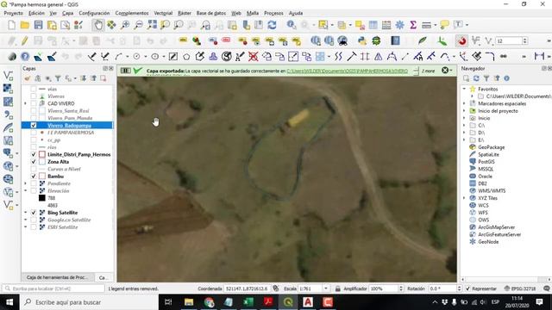552x310 pixels.
Task: Open the help contents question mark icon
Action: pyautogui.click(x=25, y=57)
